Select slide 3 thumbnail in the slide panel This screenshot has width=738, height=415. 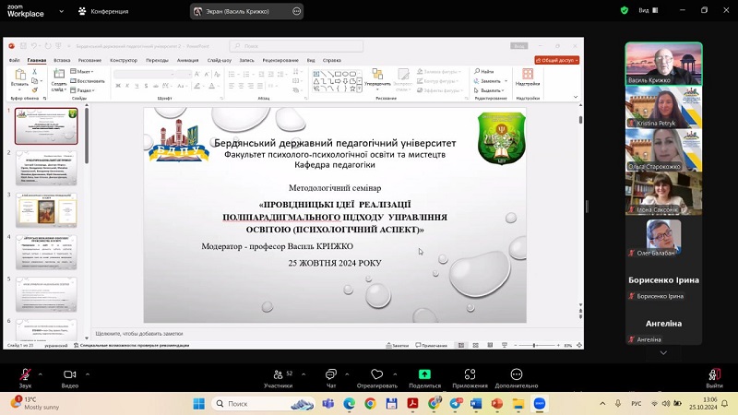point(46,210)
